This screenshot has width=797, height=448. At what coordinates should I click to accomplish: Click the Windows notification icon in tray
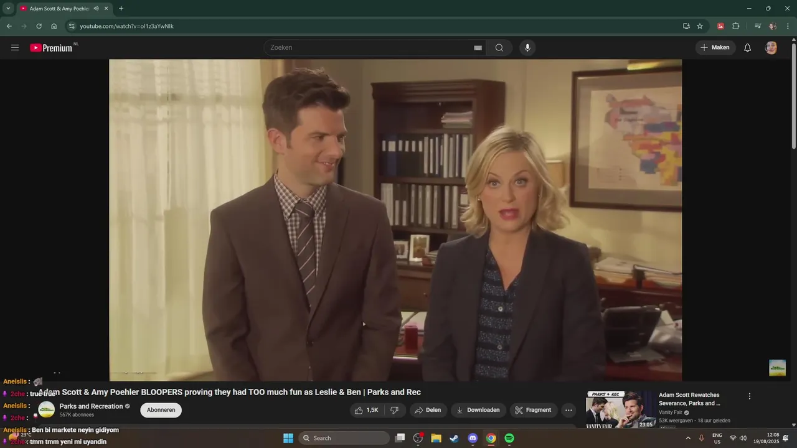pos(786,438)
